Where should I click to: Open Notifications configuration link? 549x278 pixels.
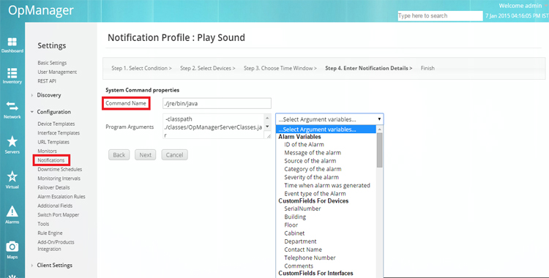pos(51,160)
